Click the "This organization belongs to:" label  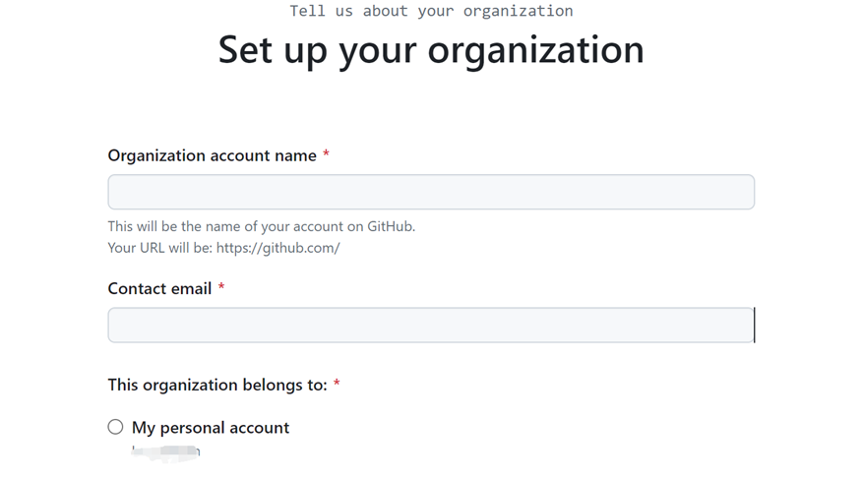pyautogui.click(x=216, y=385)
